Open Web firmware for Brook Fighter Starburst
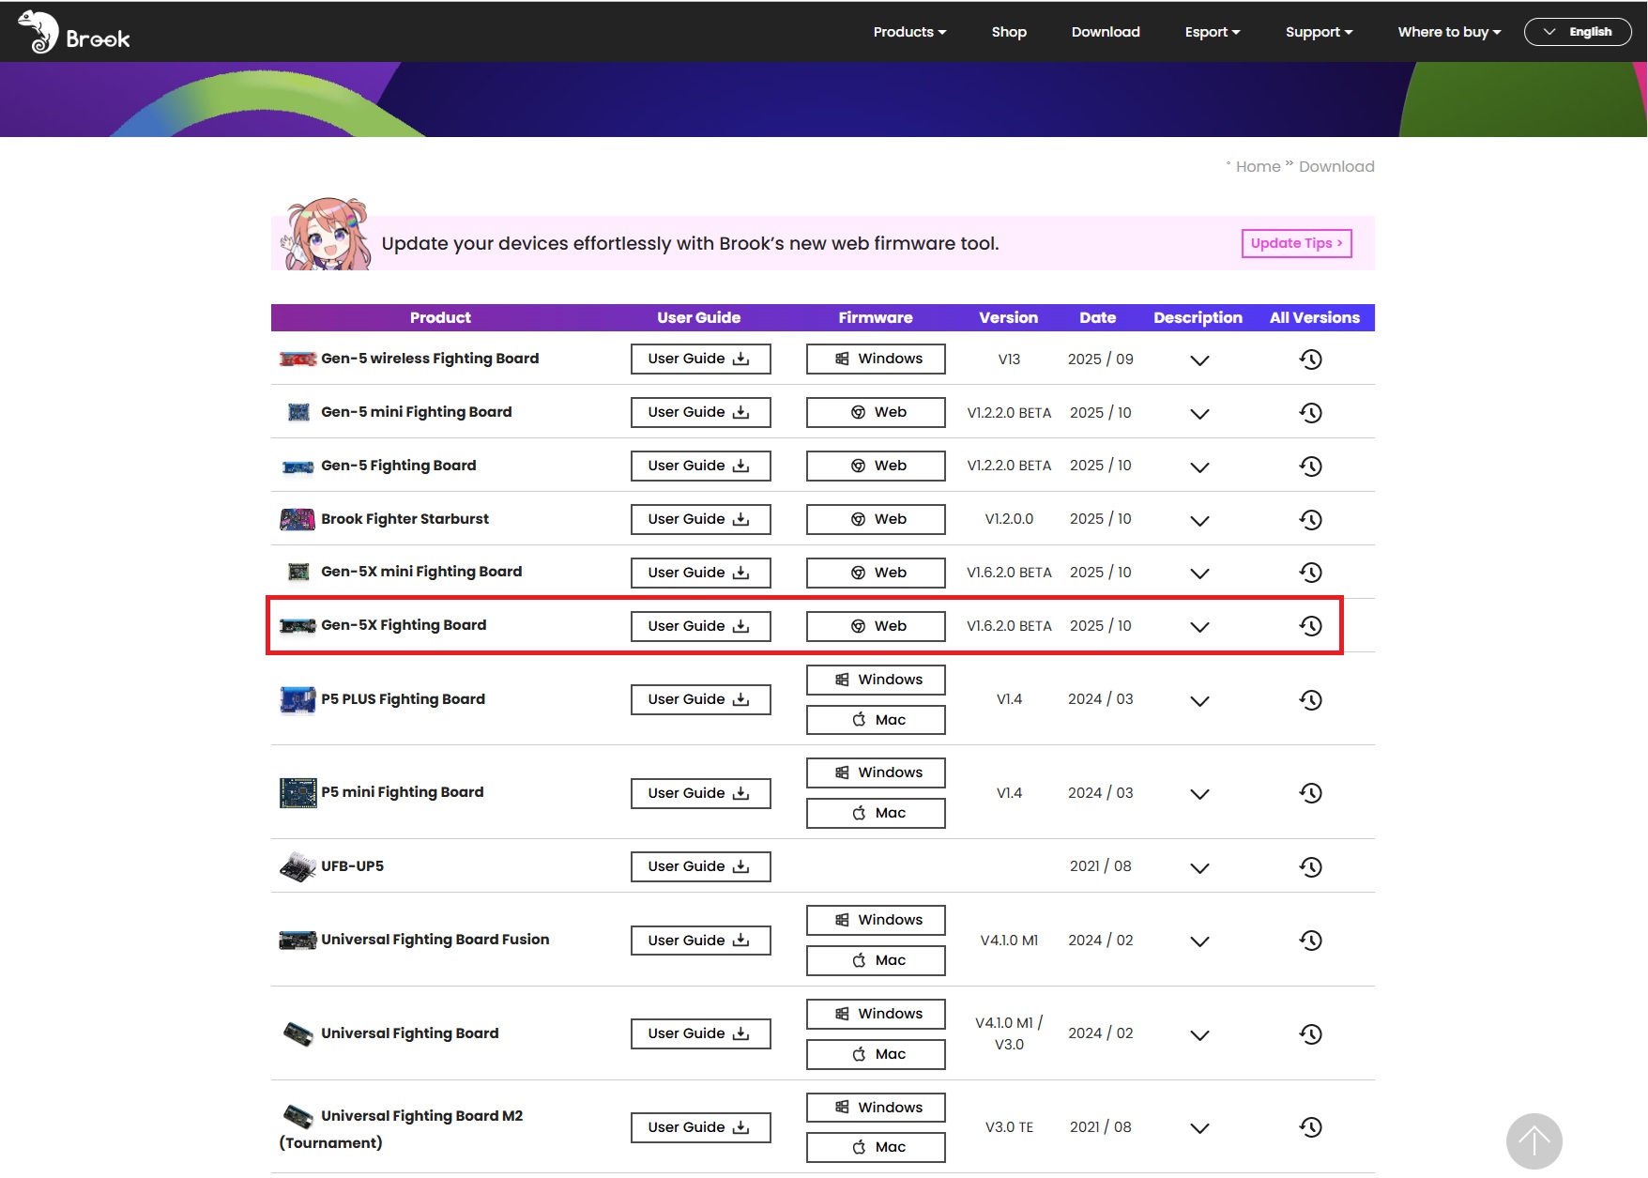This screenshot has height=1178, width=1648. click(876, 519)
